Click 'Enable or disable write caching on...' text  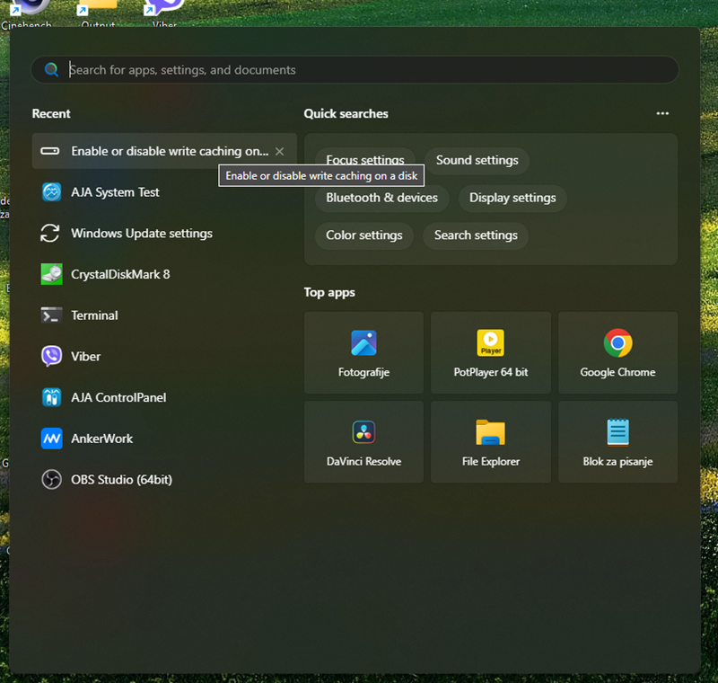point(170,151)
